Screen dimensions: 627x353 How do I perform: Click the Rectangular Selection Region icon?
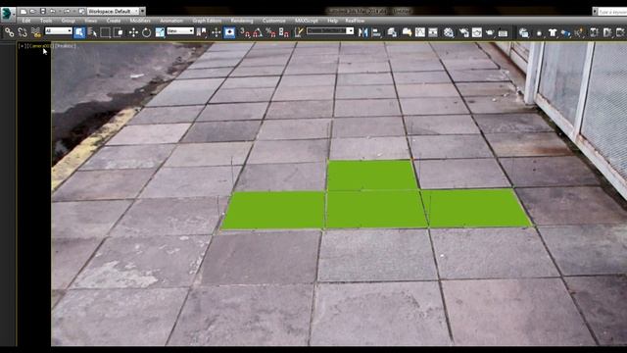pyautogui.click(x=105, y=32)
